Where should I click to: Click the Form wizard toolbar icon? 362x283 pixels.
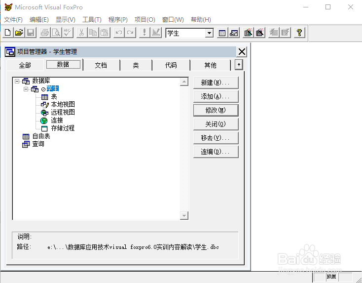pos(248,33)
